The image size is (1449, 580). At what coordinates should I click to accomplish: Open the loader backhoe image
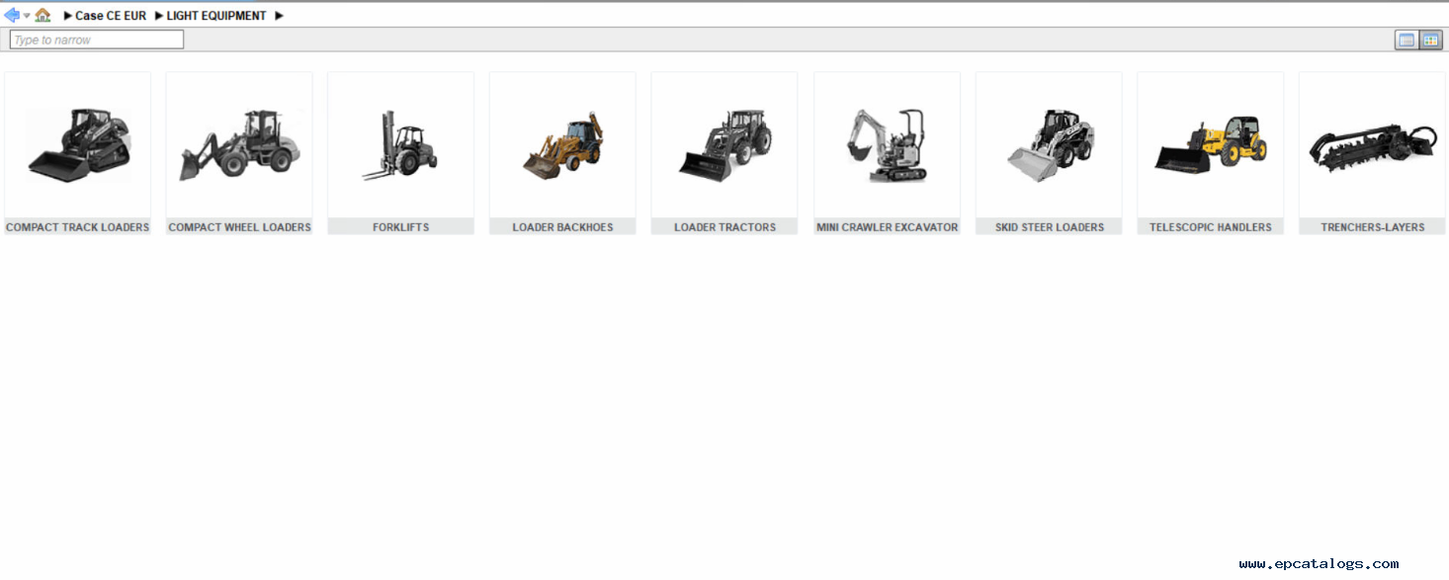[562, 145]
